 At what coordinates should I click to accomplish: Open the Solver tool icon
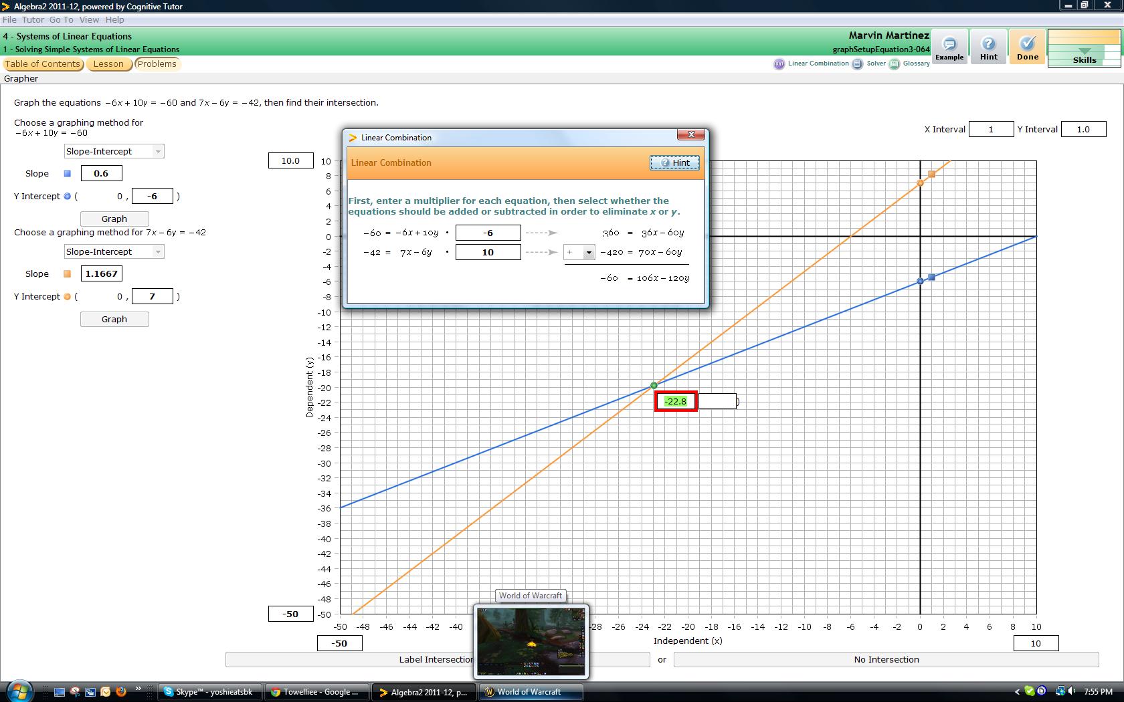pos(857,64)
